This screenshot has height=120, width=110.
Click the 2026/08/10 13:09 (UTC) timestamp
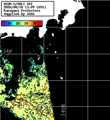click(x=24, y=7)
